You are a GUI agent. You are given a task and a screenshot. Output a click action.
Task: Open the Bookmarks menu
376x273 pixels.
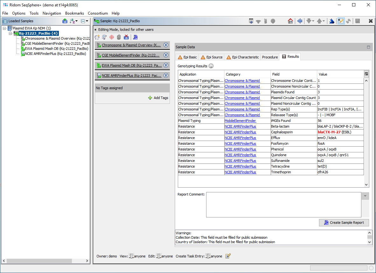tap(74, 13)
